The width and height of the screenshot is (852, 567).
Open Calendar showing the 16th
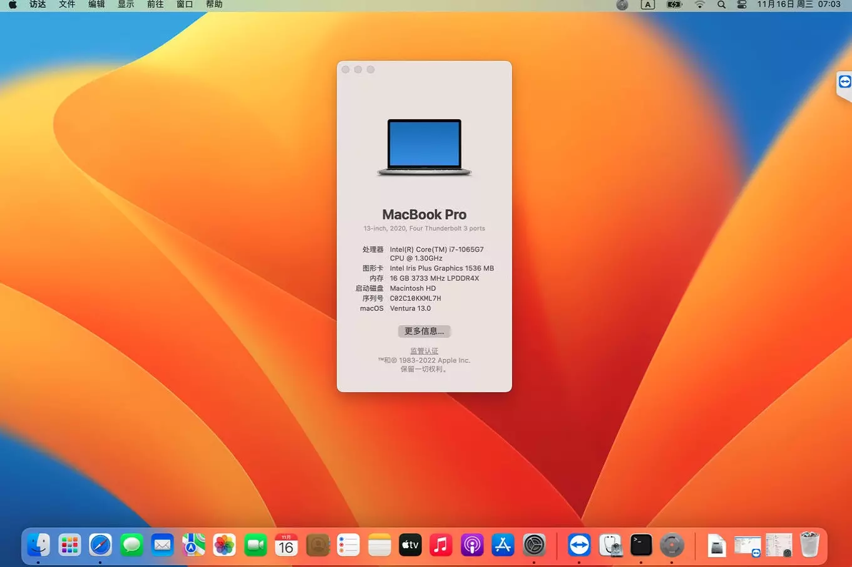point(285,544)
